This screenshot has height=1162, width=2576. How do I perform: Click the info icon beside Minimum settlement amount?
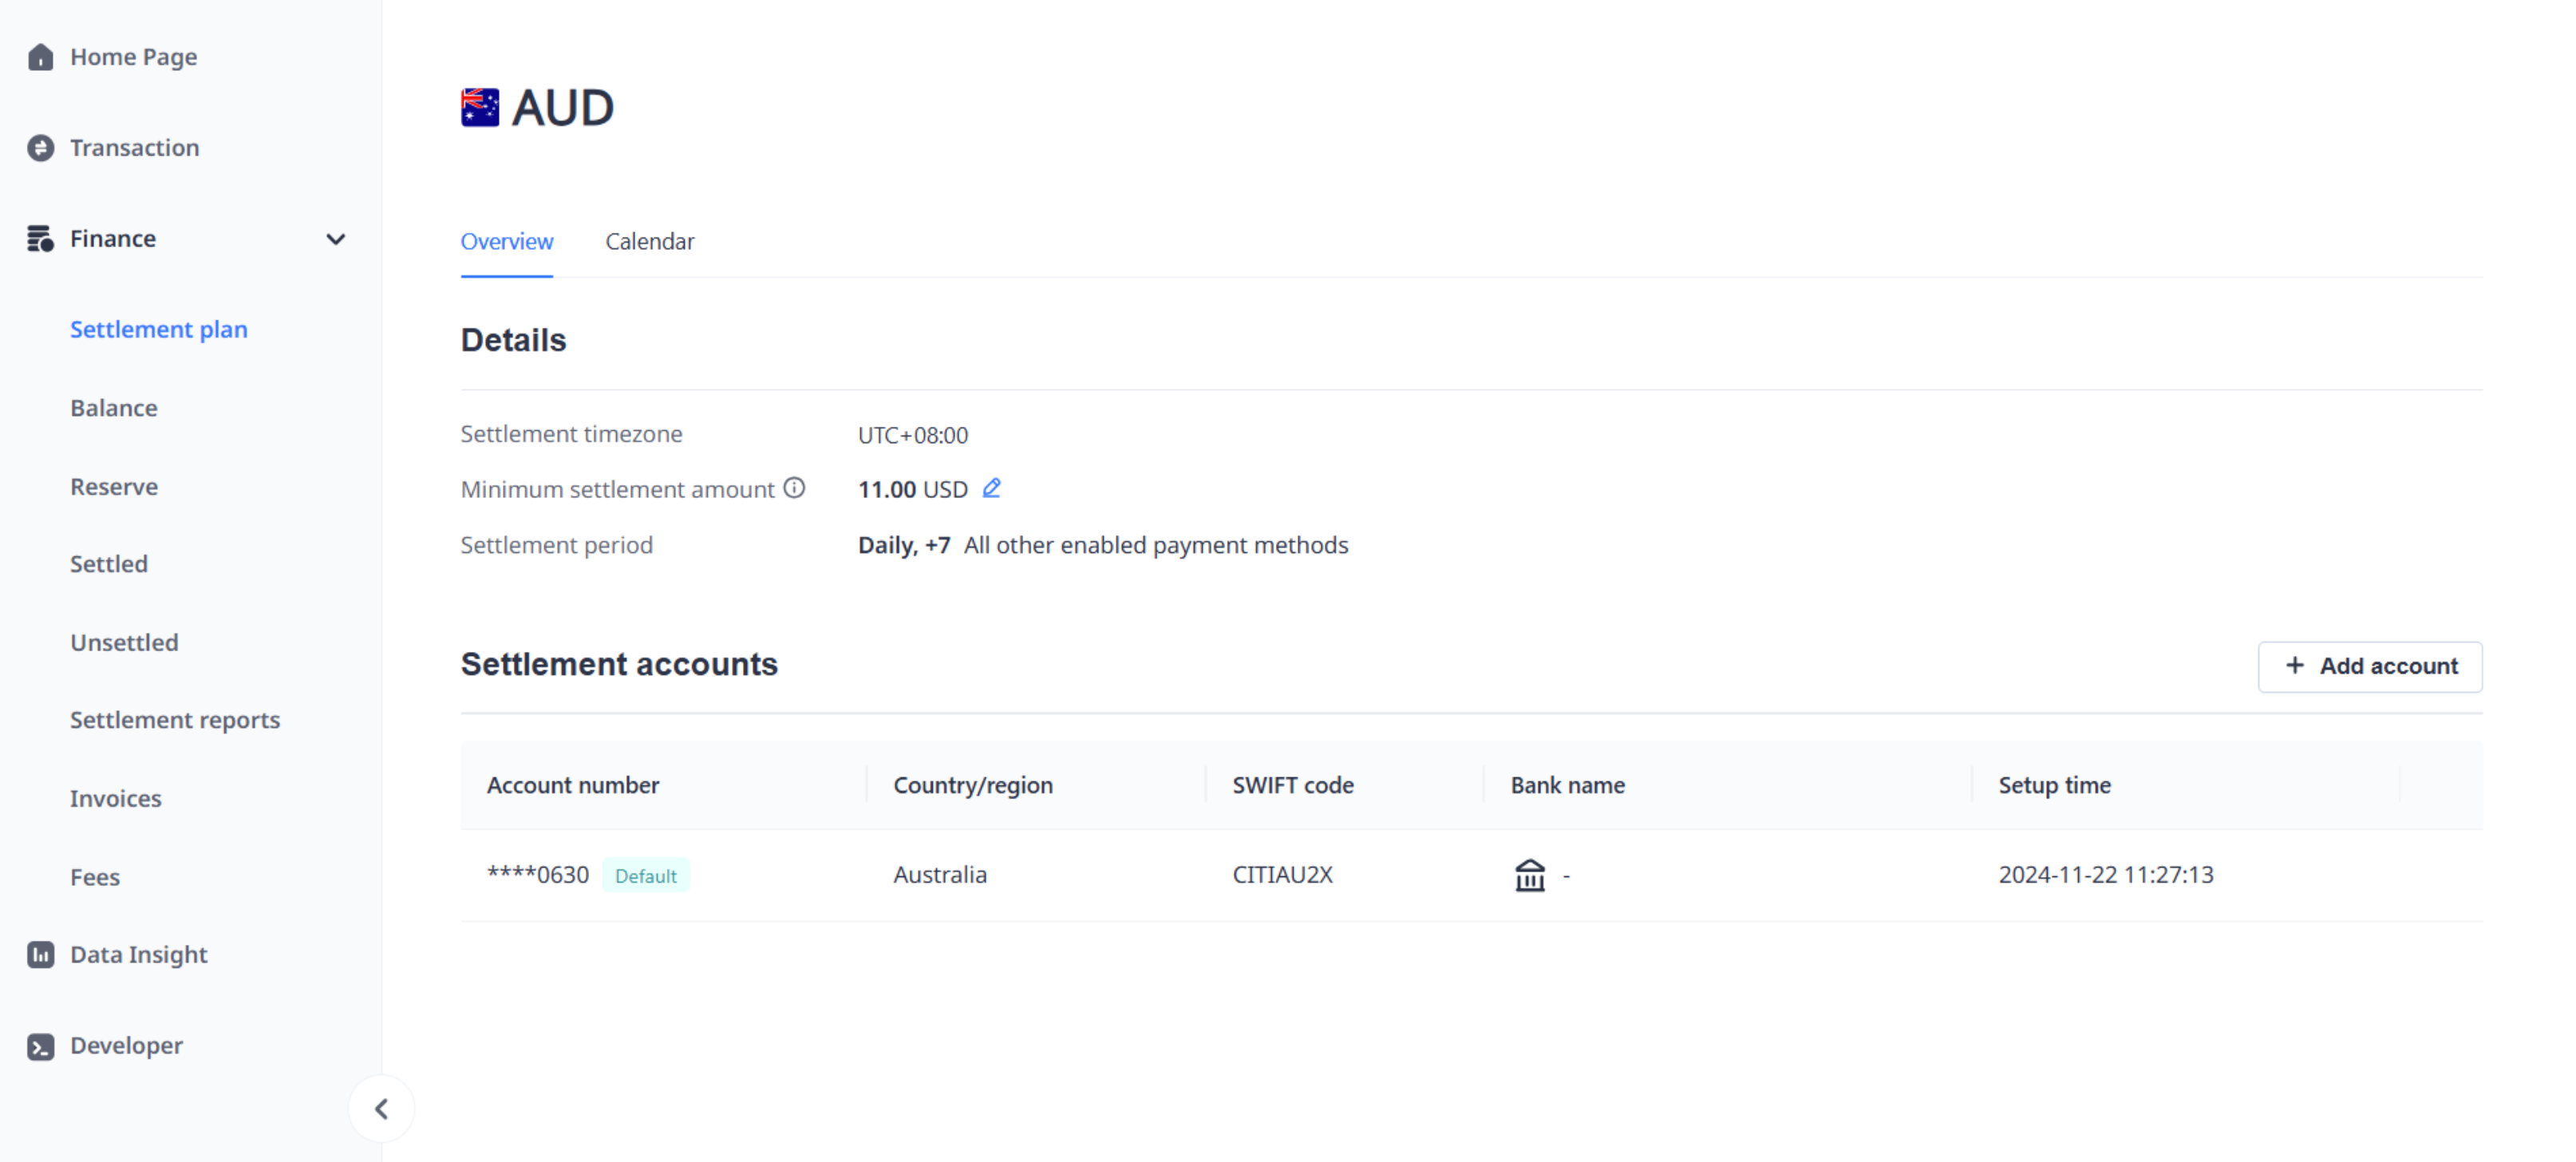coord(794,488)
